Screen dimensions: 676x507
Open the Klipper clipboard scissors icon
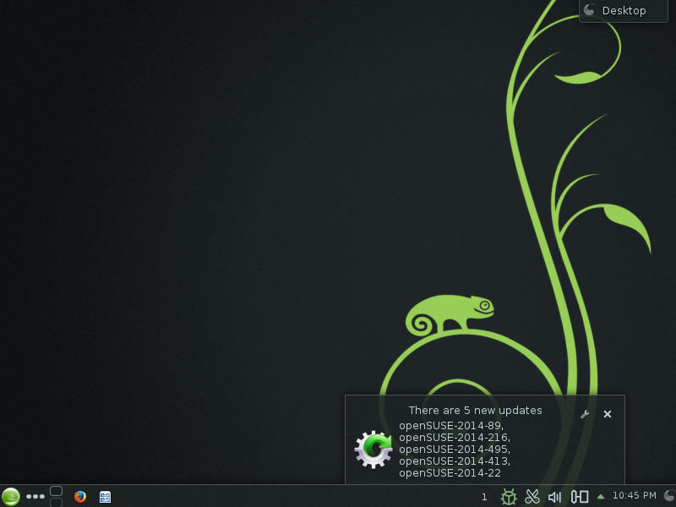532,497
